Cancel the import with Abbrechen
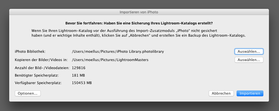 click(221, 94)
